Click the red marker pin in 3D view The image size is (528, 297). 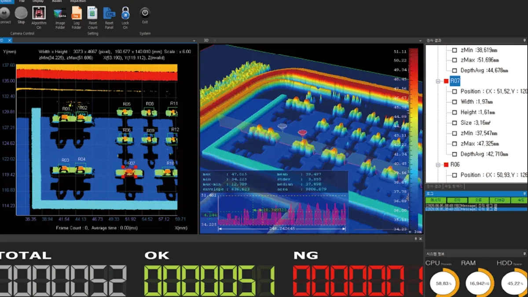coord(302,132)
